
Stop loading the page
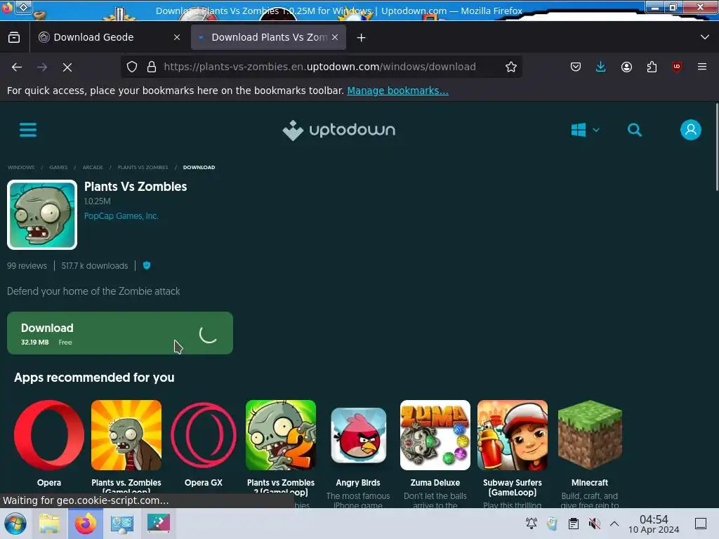tap(67, 67)
